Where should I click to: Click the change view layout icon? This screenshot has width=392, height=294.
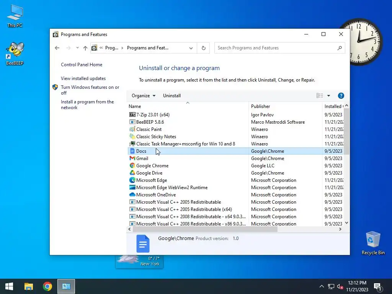click(x=320, y=95)
